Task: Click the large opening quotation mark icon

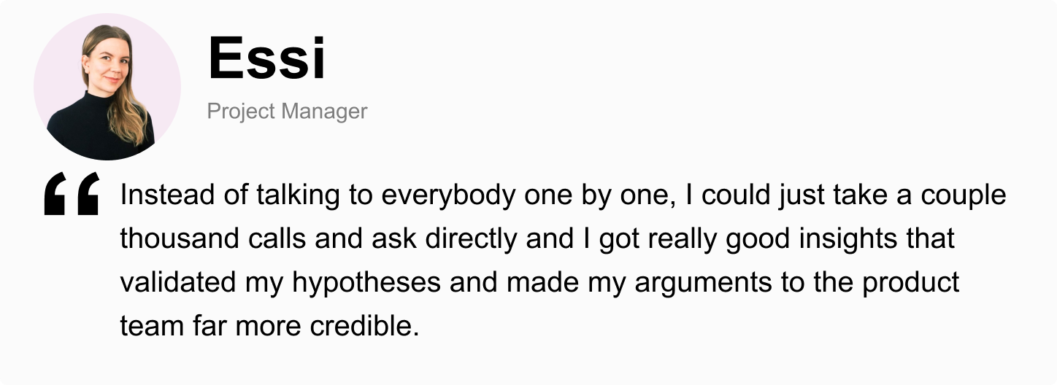Action: point(72,194)
